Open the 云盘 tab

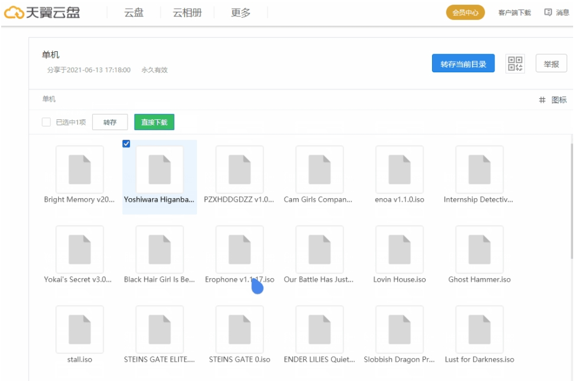pyautogui.click(x=133, y=12)
